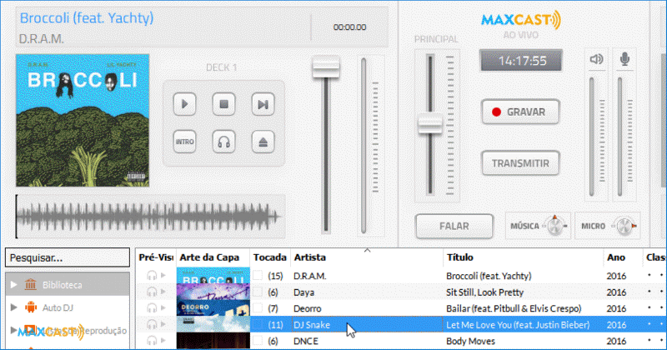The image size is (667, 350).
Task: Seek within the Deck 1 waveform
Action: click(x=151, y=216)
